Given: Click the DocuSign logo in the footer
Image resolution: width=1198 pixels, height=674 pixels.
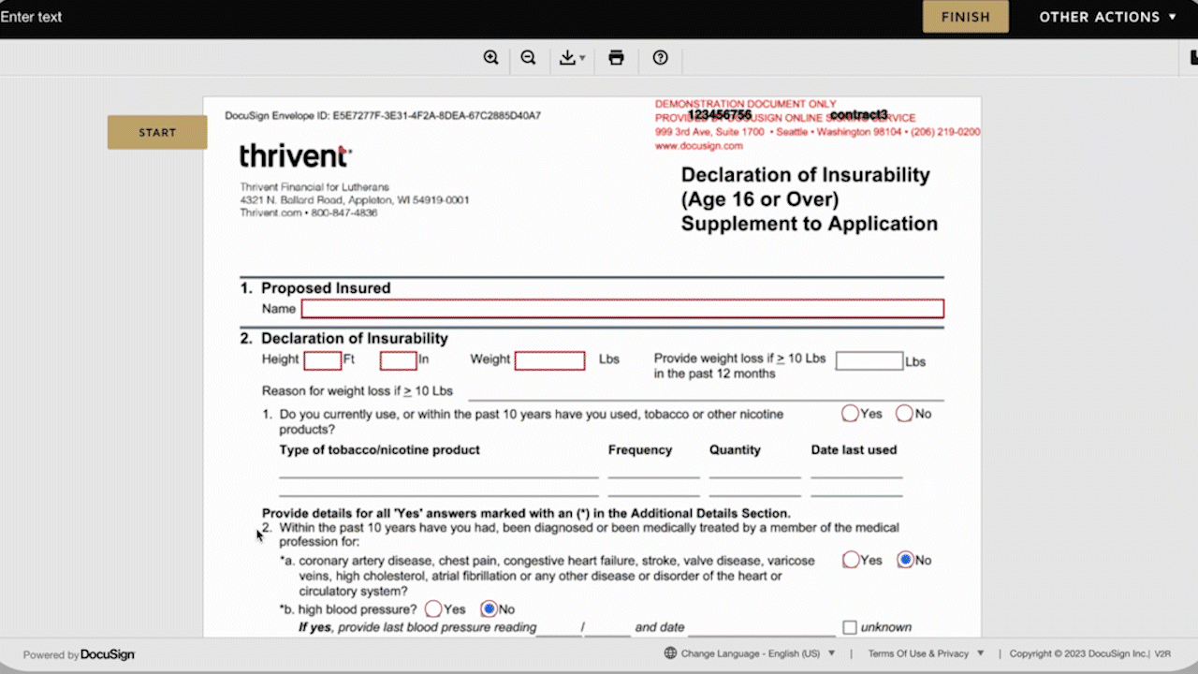Looking at the screenshot, I should (107, 654).
